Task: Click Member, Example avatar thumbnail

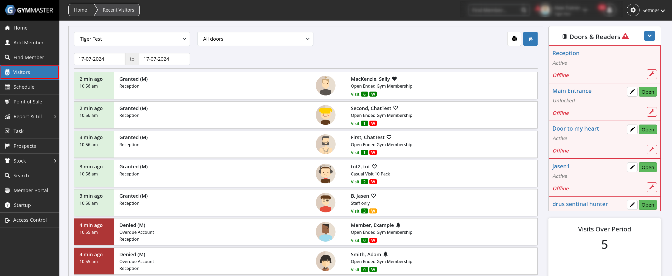Action: [x=325, y=232]
